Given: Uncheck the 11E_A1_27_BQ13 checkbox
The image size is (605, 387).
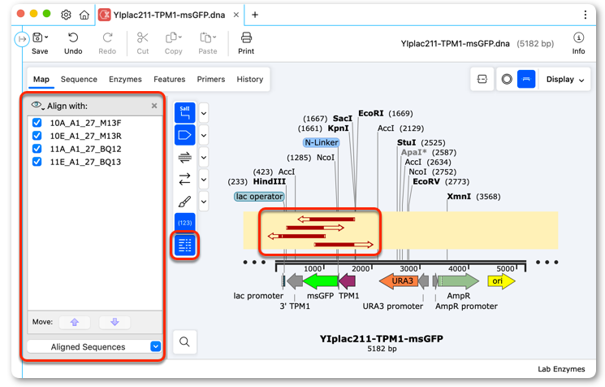Looking at the screenshot, I should coord(37,162).
